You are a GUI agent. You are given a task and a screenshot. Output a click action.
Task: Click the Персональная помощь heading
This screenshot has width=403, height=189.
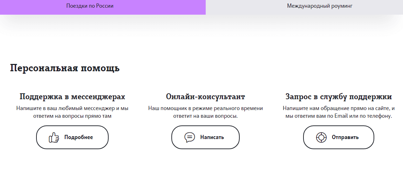[x=65, y=68]
